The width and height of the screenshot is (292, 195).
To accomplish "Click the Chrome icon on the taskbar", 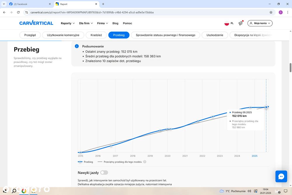I will pos(24,191).
